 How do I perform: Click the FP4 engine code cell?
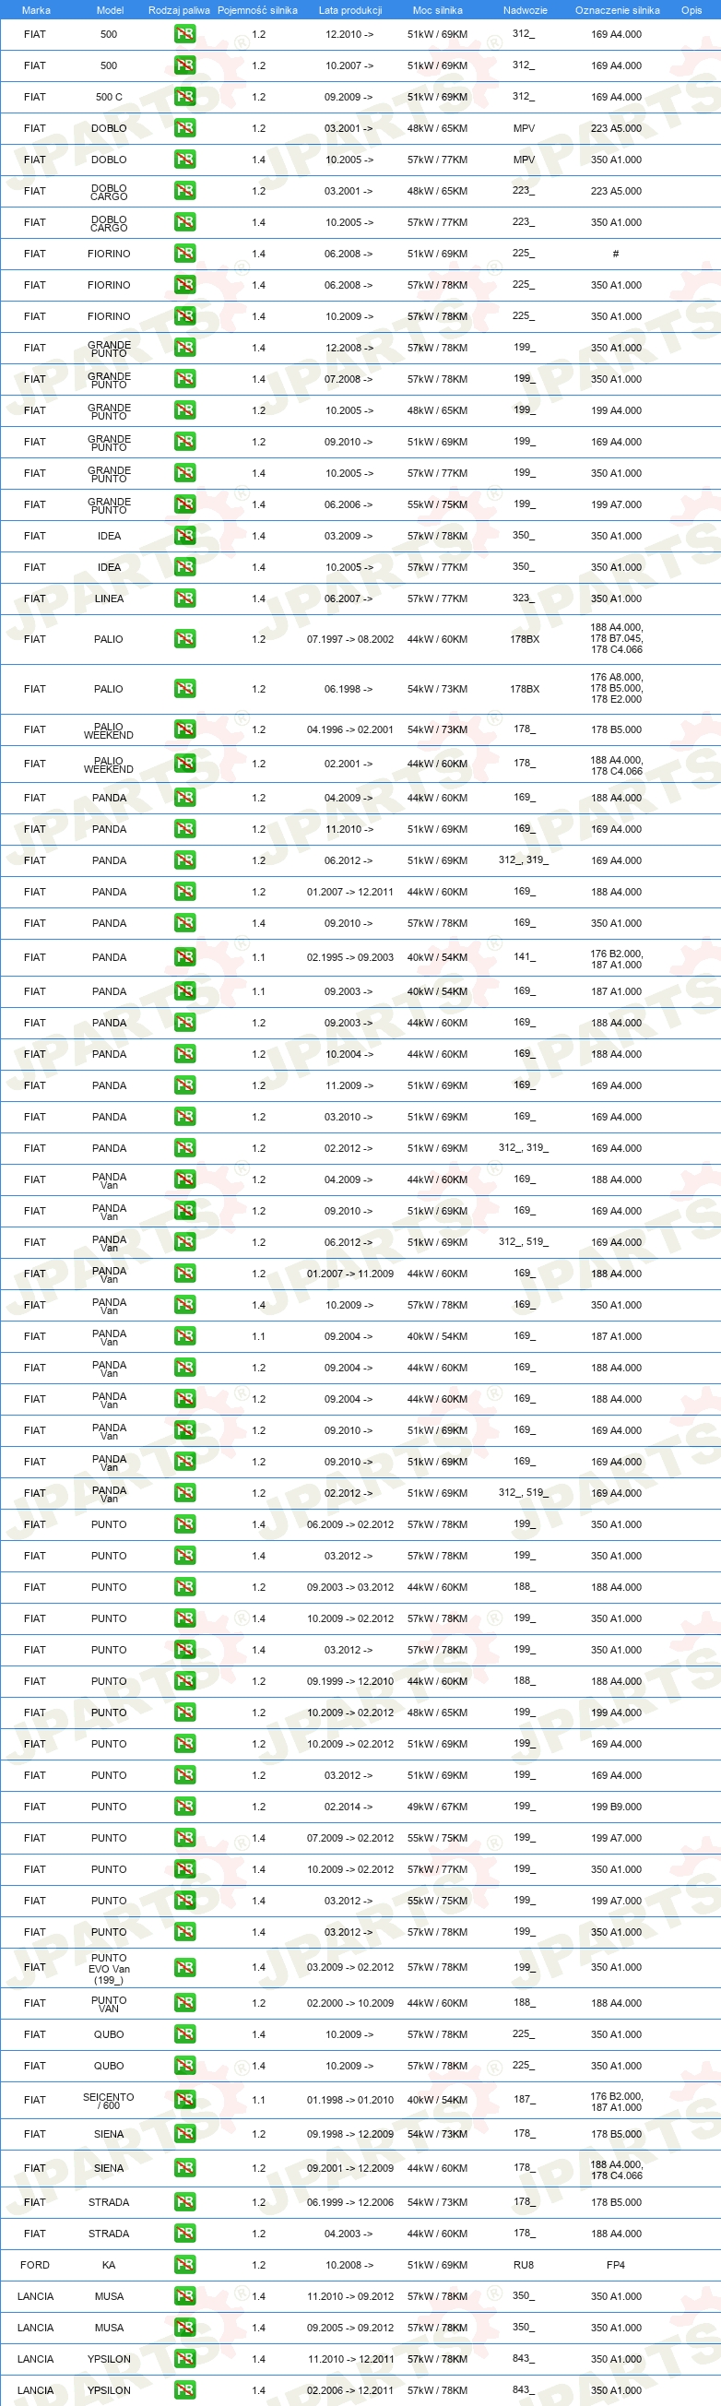point(616,2265)
